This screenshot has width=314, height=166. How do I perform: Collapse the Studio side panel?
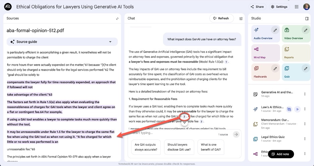tap(307, 18)
